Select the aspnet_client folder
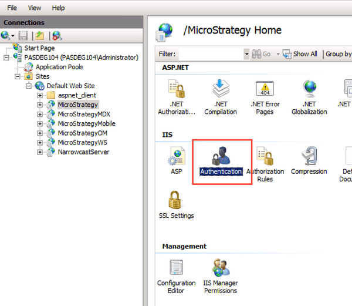352x306 pixels. point(77,95)
